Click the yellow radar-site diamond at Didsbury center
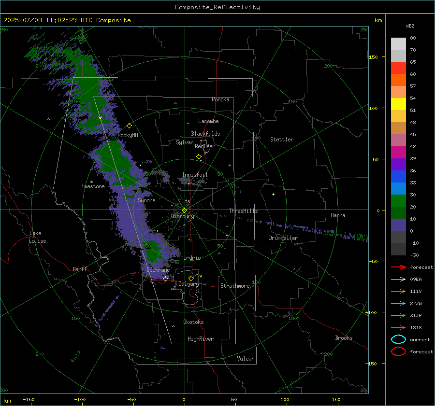The image size is (435, 406). (x=184, y=210)
